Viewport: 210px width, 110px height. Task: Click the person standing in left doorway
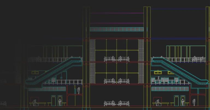tap(60, 102)
